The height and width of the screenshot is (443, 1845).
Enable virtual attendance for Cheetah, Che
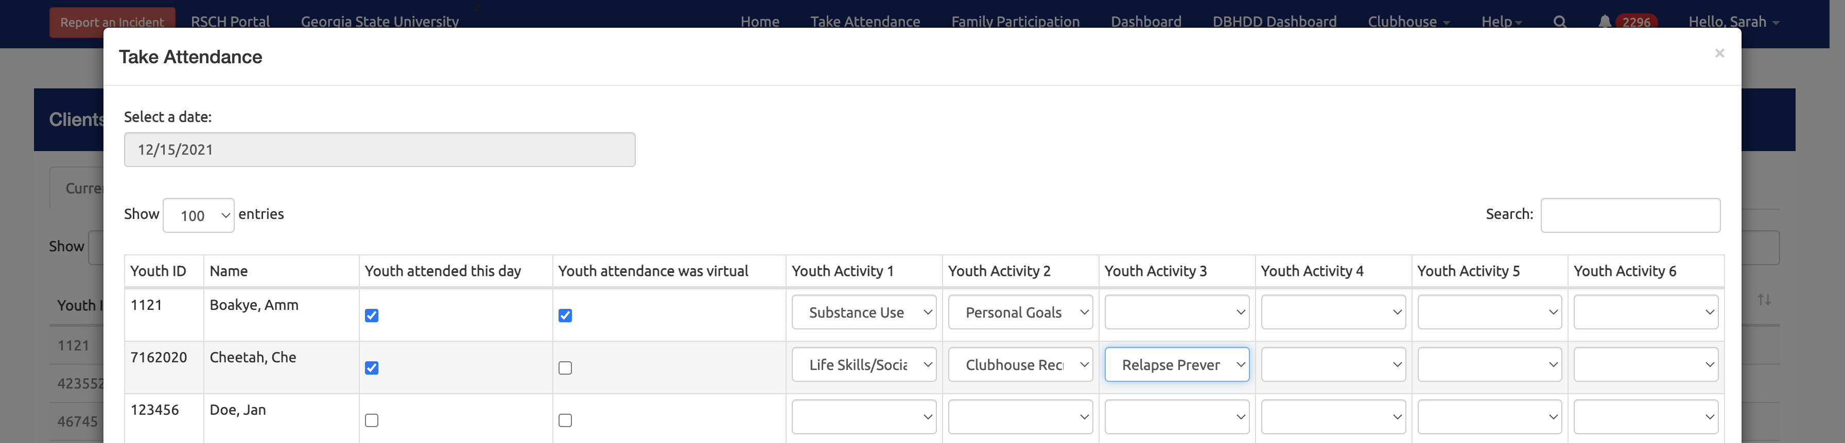[565, 368]
